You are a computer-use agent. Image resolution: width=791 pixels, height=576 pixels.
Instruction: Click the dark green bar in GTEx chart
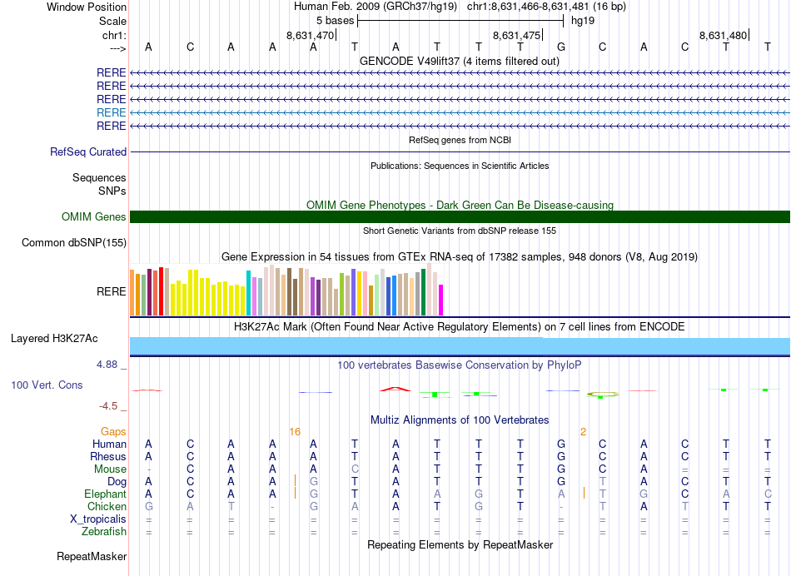pos(423,292)
